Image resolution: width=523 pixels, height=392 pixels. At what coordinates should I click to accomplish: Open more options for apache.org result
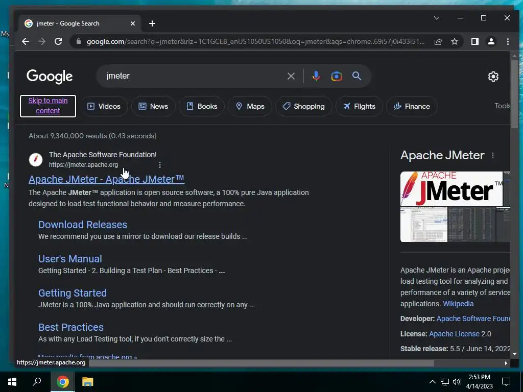(x=160, y=165)
